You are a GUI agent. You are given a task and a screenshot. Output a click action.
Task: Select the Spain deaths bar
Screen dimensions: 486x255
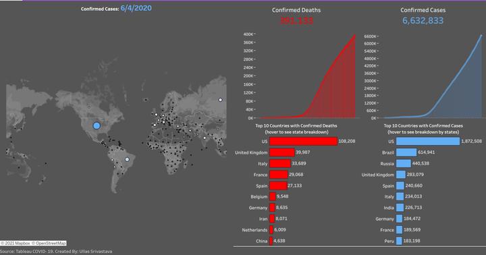coord(278,186)
